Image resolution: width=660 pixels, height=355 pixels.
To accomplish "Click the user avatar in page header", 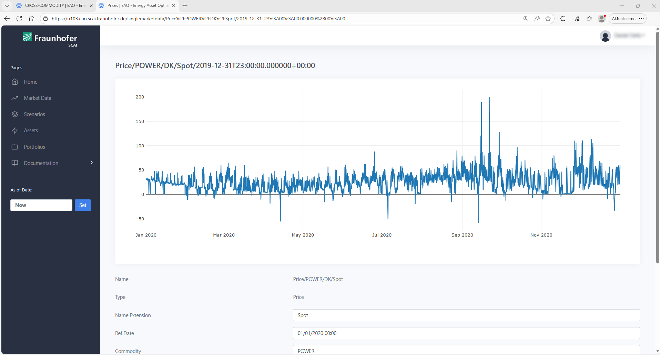I will [605, 36].
